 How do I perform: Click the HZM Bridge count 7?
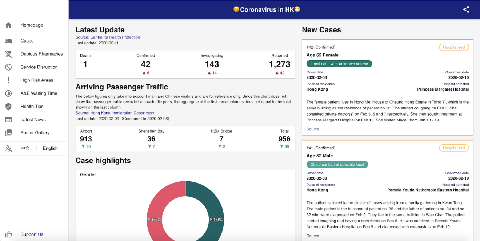coord(221,139)
